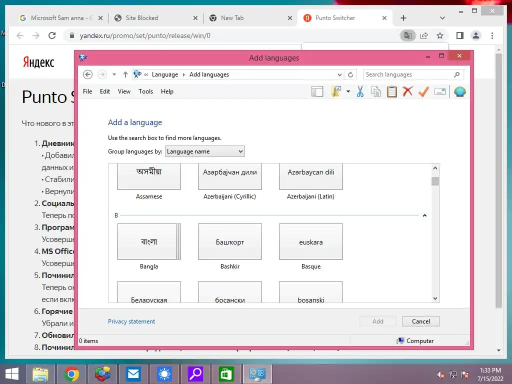Click the Cancel button
Viewport: 512px width, 384px height.
[421, 321]
